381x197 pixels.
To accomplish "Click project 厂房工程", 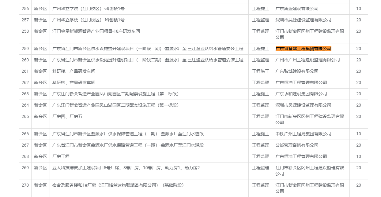I will (61, 156).
